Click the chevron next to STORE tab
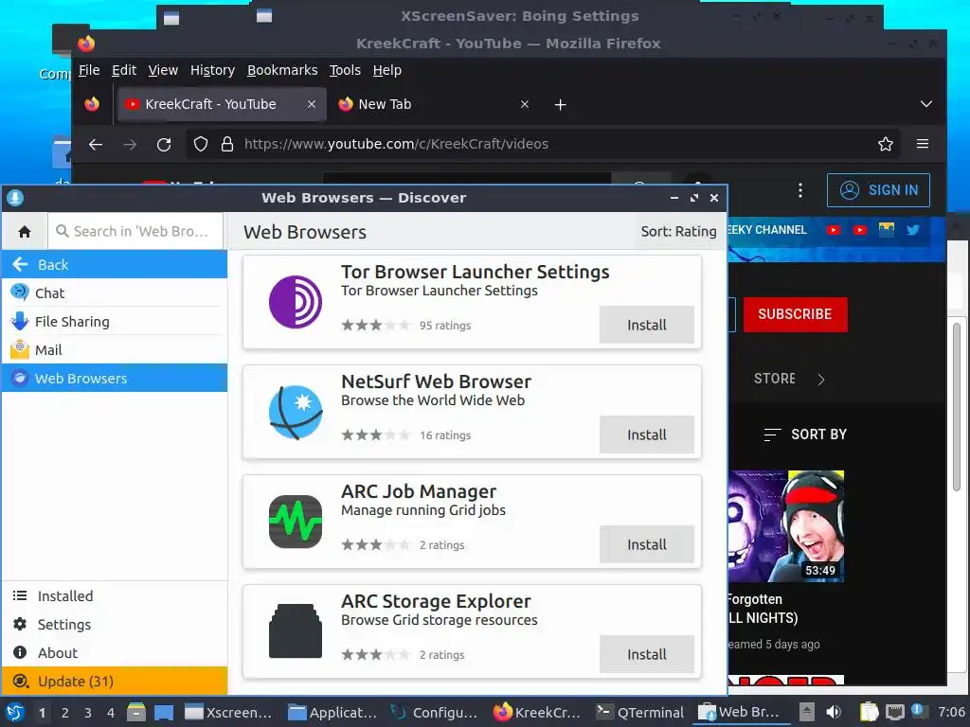970x727 pixels. click(x=821, y=379)
